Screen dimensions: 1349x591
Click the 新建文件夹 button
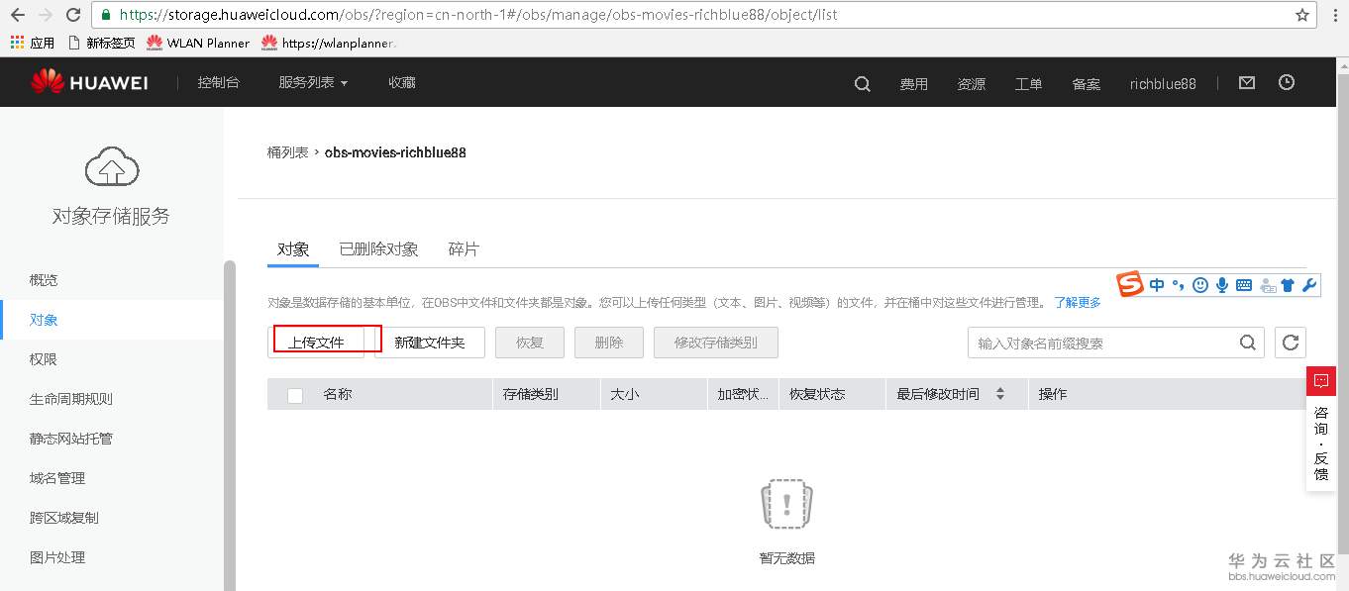[429, 343]
